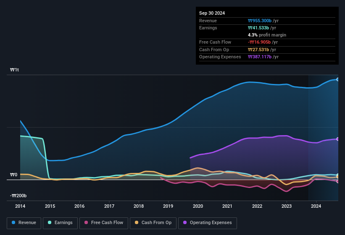Click the ₩27.531b cash from op value
The height and width of the screenshot is (235, 345).
click(x=258, y=50)
